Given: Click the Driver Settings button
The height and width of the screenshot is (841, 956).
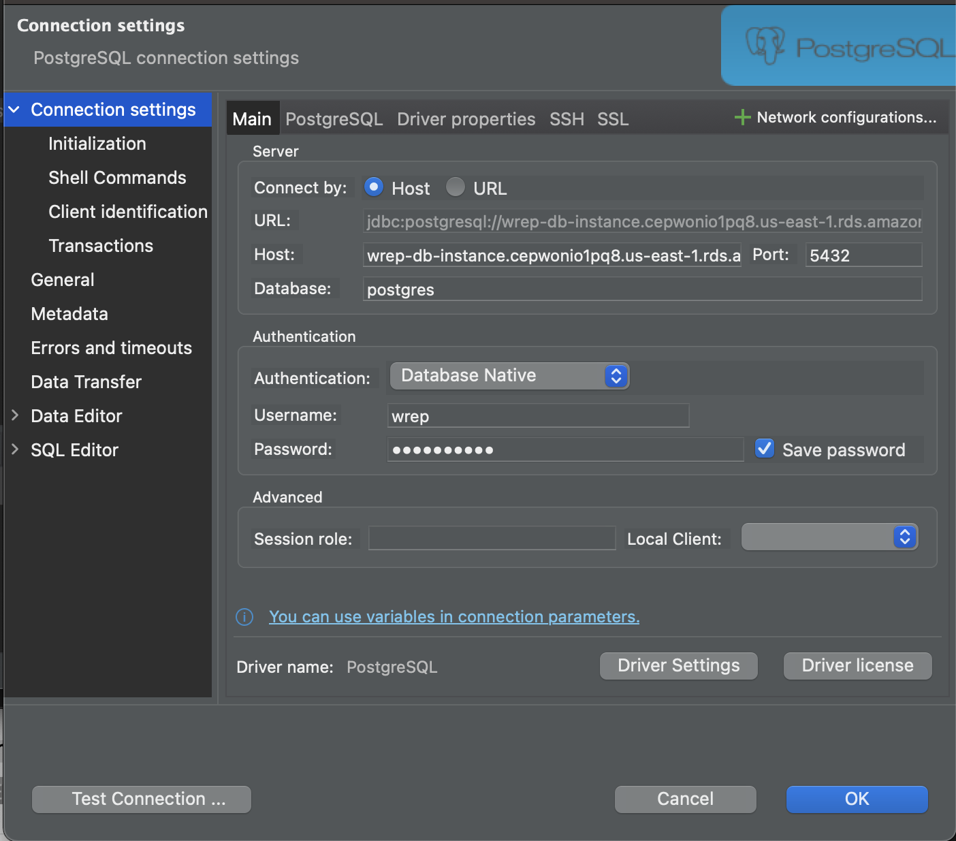Looking at the screenshot, I should click(678, 665).
